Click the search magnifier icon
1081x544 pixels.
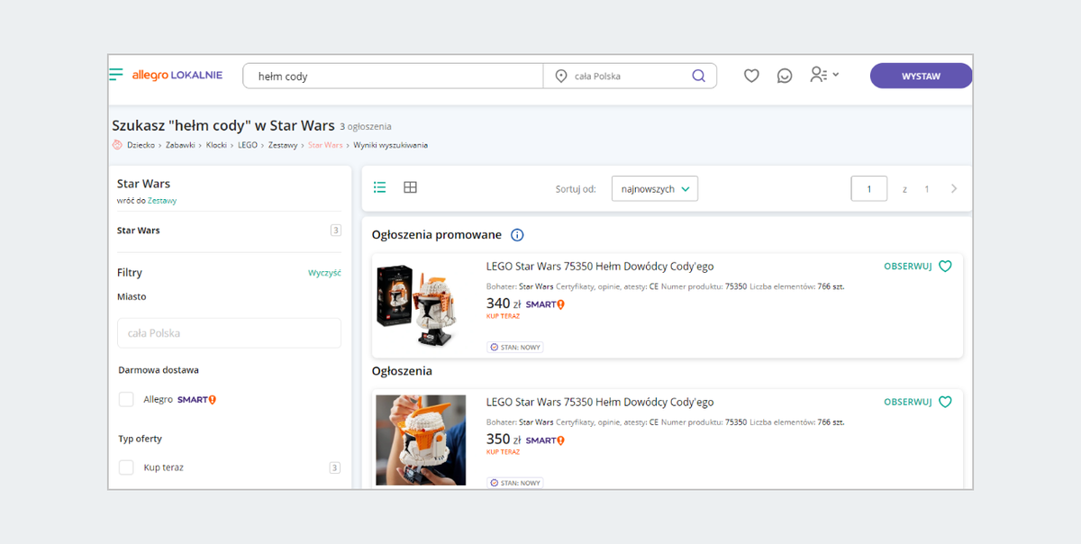pos(699,76)
